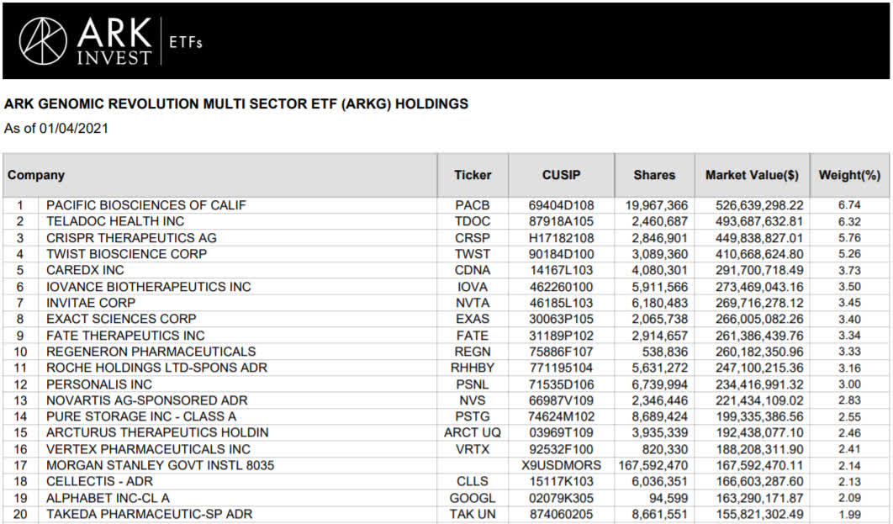
Task: Click the ROCHE HOLDINGS LTD-SPONS ADR row
Action: pyautogui.click(x=446, y=368)
